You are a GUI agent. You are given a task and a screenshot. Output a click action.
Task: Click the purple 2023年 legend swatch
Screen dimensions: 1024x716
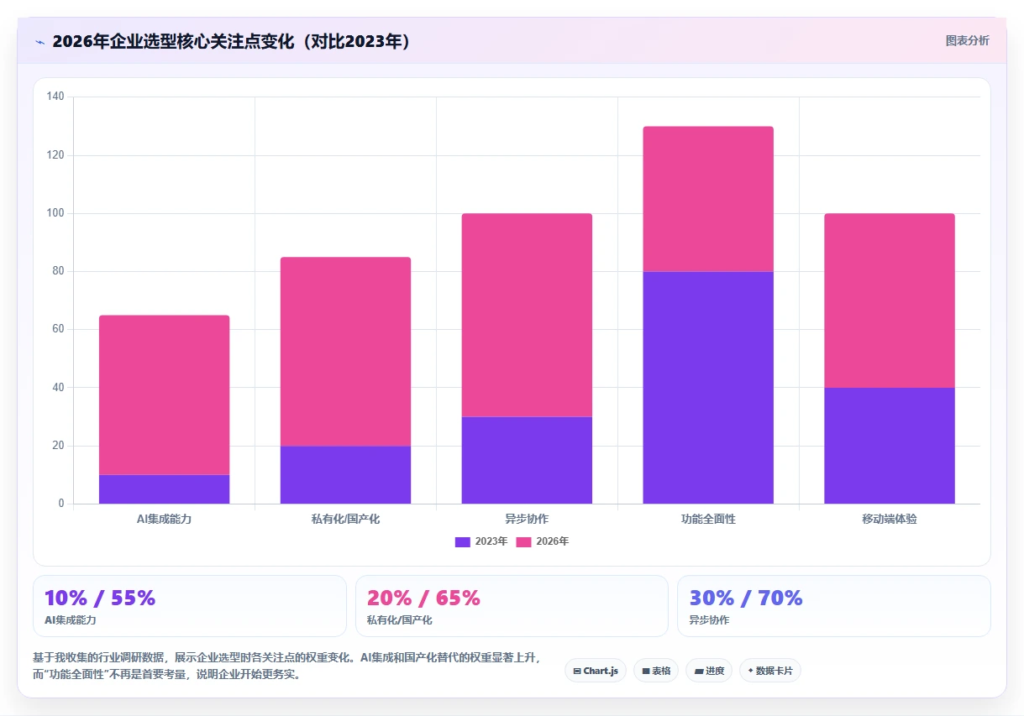pos(463,541)
